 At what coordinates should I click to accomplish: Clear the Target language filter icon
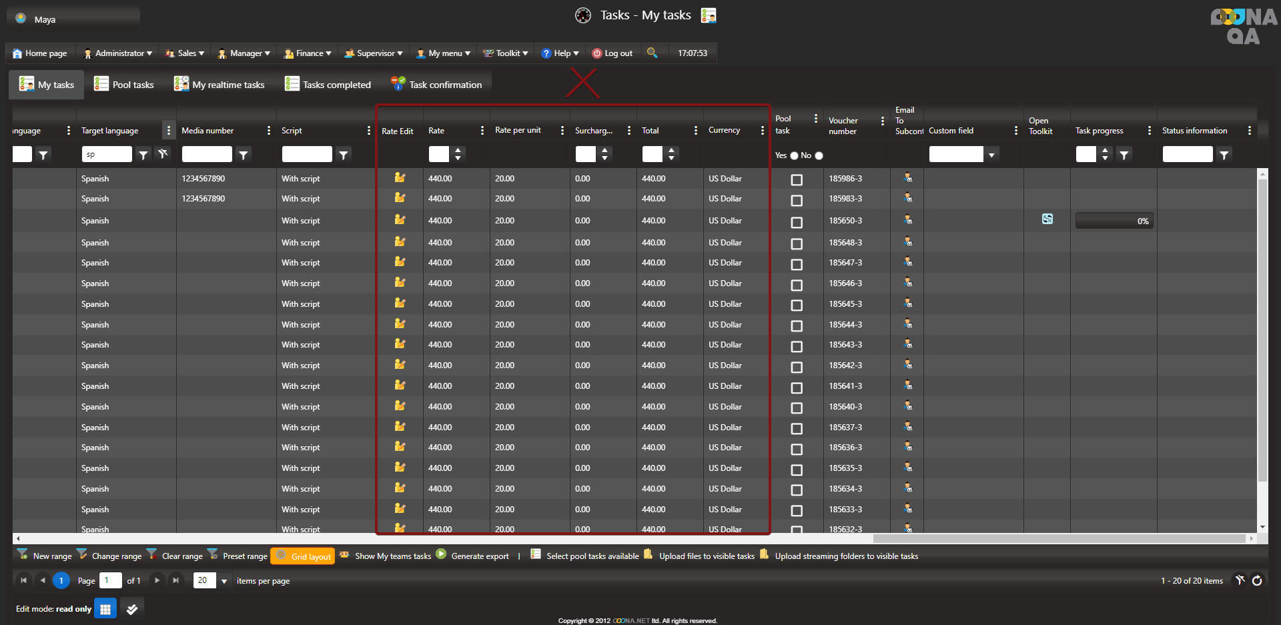pyautogui.click(x=163, y=154)
